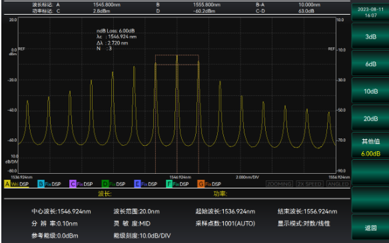Toggle the ANGLED indicator
This screenshot has height=243, width=389.
point(338,184)
